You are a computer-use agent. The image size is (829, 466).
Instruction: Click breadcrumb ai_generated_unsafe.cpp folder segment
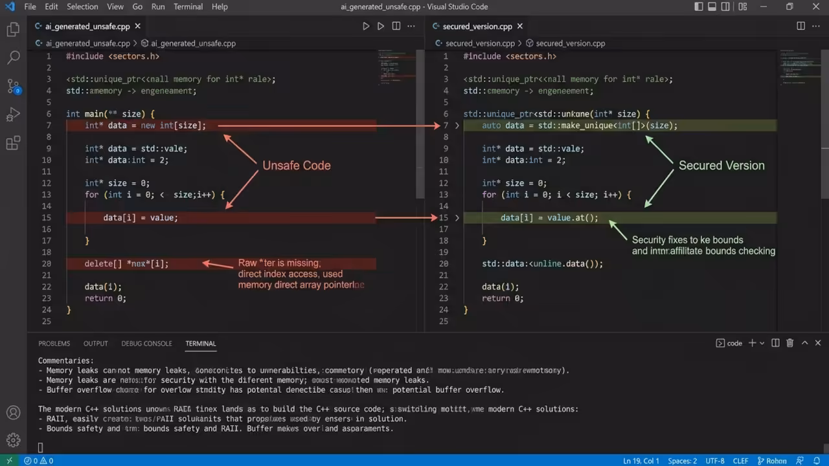[87, 43]
